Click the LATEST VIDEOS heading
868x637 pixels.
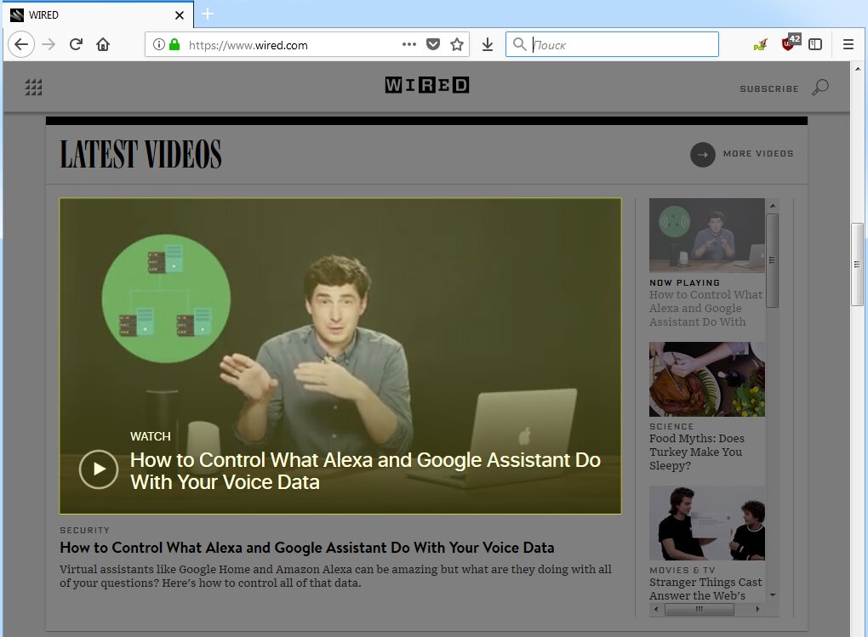(140, 154)
